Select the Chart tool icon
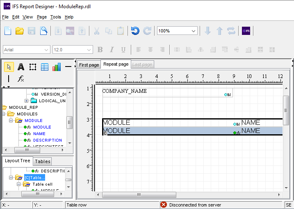Viewport: 294px width, 209px height. tap(57, 67)
